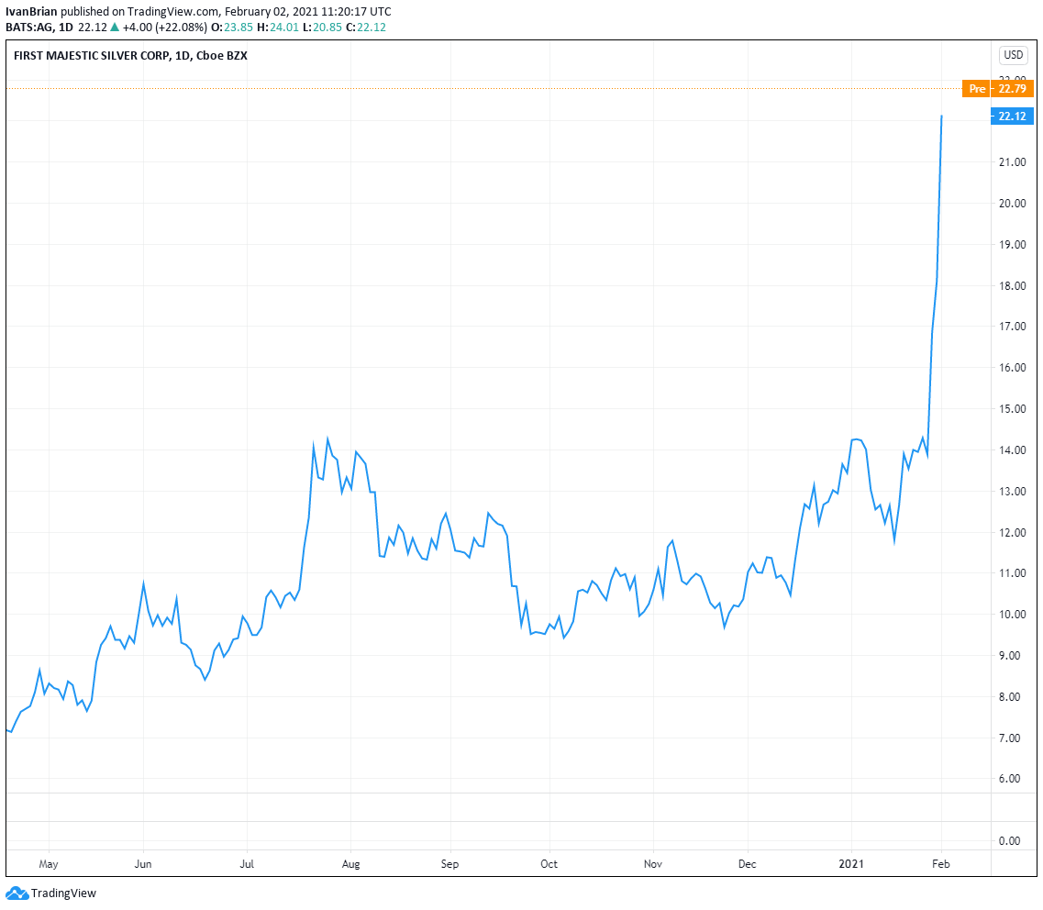
Task: Click the February 02, 2021 publish timestamp
Action: 308,11
